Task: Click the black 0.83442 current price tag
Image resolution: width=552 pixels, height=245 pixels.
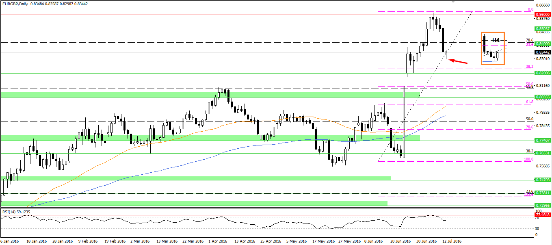Action: 543,52
